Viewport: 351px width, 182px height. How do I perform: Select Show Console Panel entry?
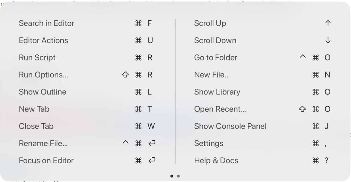[230, 126]
